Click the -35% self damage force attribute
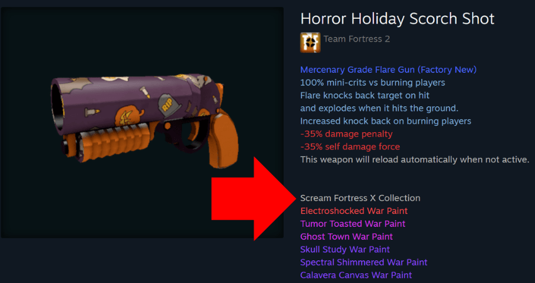The height and width of the screenshot is (283, 535). pos(350,147)
